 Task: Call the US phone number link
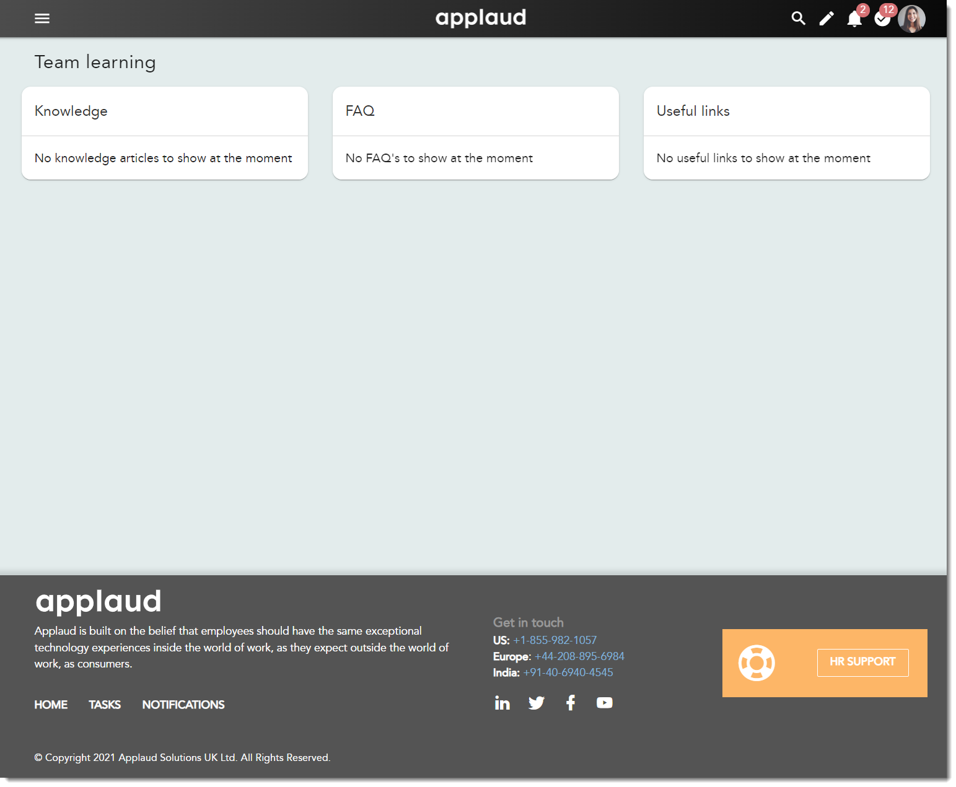[x=555, y=640]
